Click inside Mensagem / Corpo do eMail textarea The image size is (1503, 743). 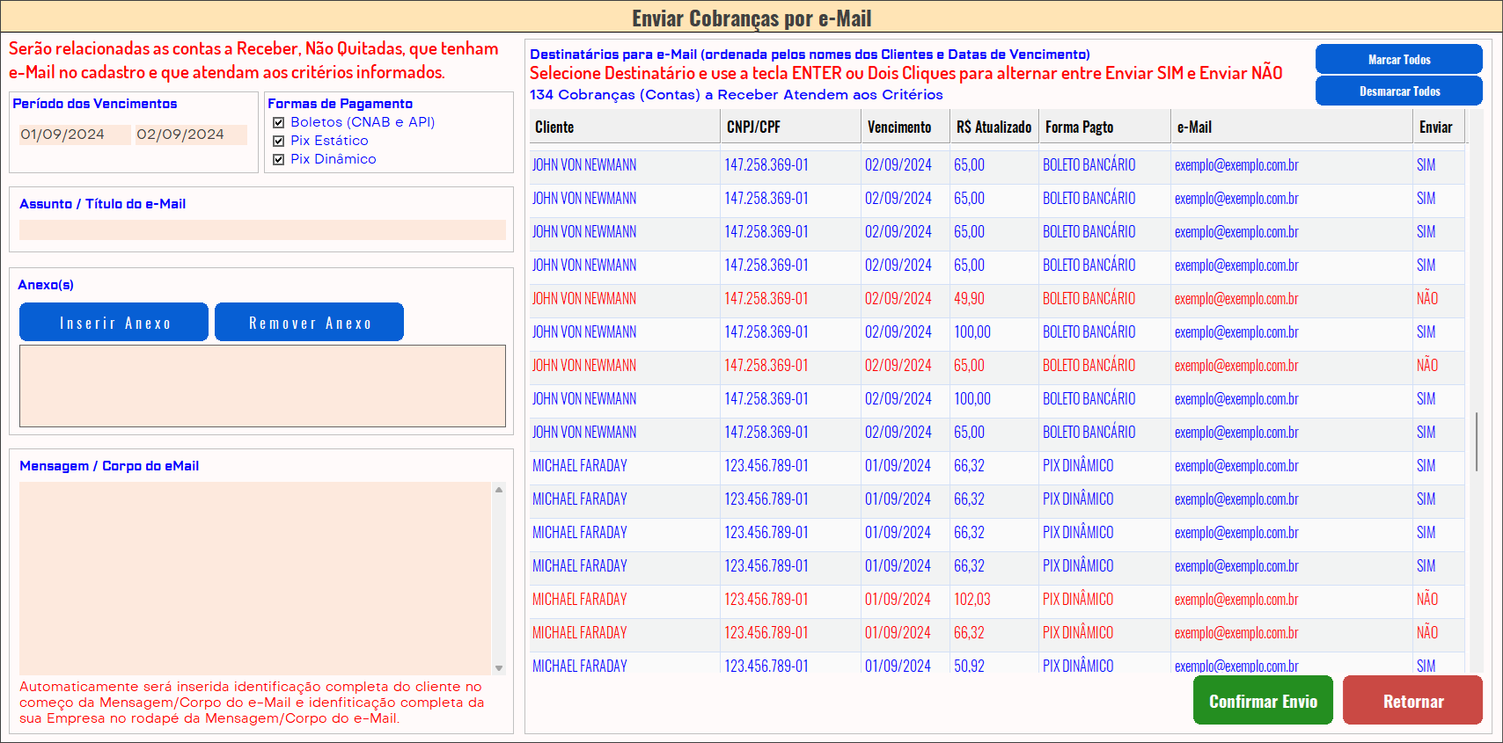point(255,578)
